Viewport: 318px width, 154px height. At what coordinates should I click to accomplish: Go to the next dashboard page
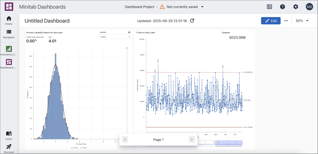[x=192, y=139]
